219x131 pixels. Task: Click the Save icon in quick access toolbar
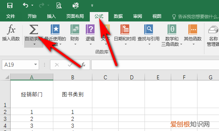pyautogui.click(x=10, y=5)
